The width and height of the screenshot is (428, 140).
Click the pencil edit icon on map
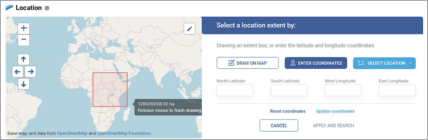coord(190,29)
